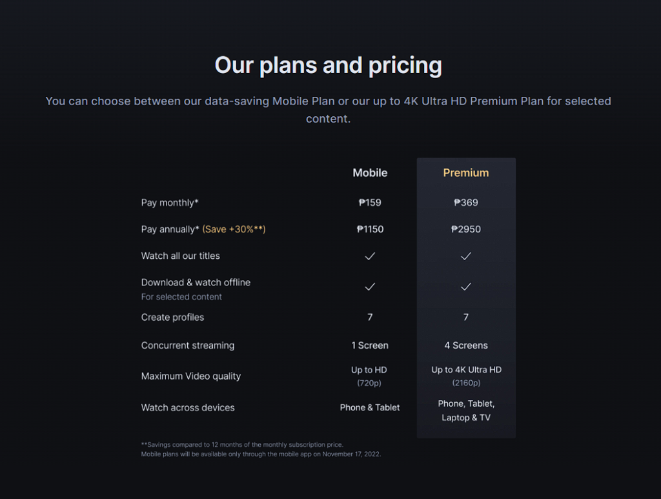
Task: Select the Premium plan column header
Action: [x=466, y=173]
